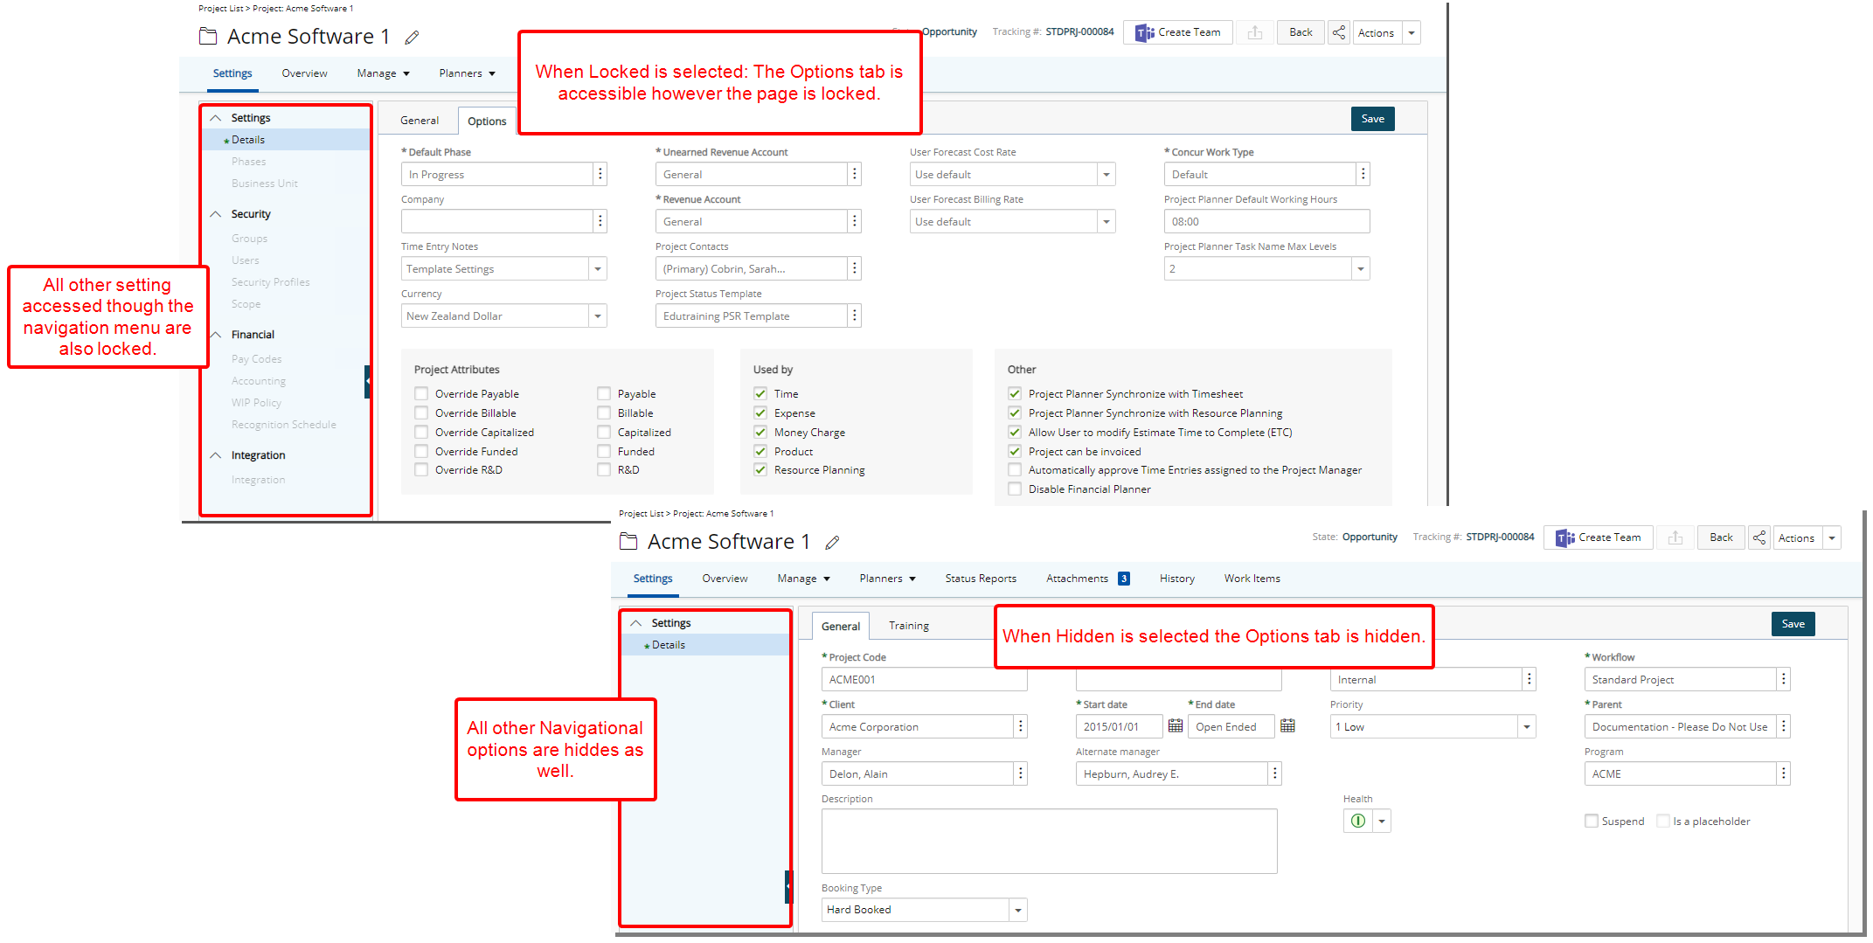Open the Manager field picker menu
Screen dimensions: 1873x943
(x=1020, y=773)
